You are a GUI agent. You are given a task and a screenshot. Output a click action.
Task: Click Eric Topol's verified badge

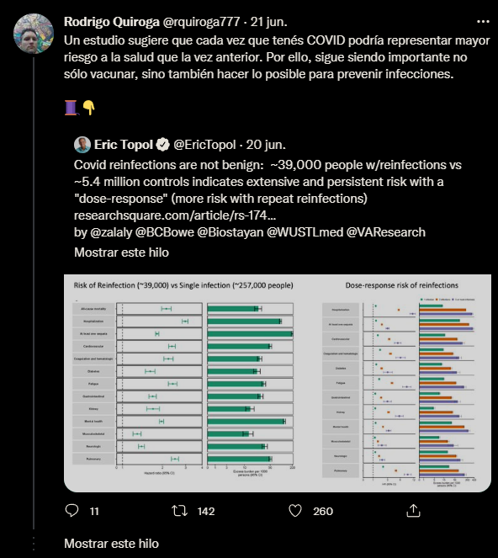(x=163, y=145)
